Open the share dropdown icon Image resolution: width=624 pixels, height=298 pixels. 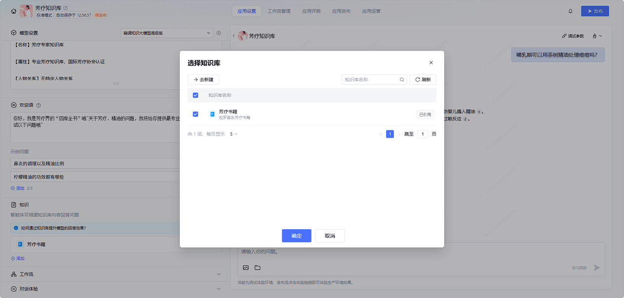pyautogui.click(x=597, y=36)
